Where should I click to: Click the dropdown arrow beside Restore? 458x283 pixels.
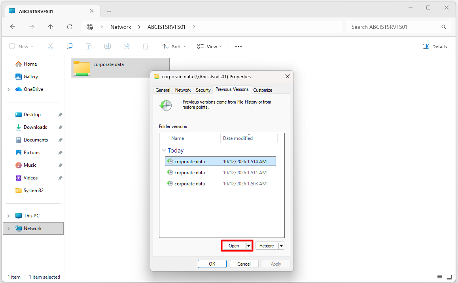tap(281, 246)
